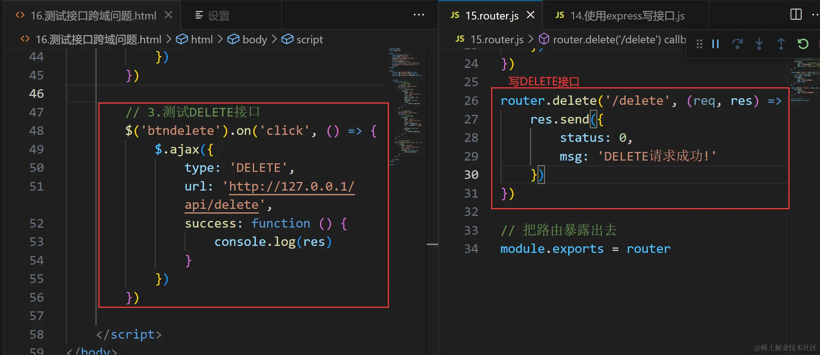Click the "type: 'DELETE'," line
Image resolution: width=820 pixels, height=355 pixels.
240,168
